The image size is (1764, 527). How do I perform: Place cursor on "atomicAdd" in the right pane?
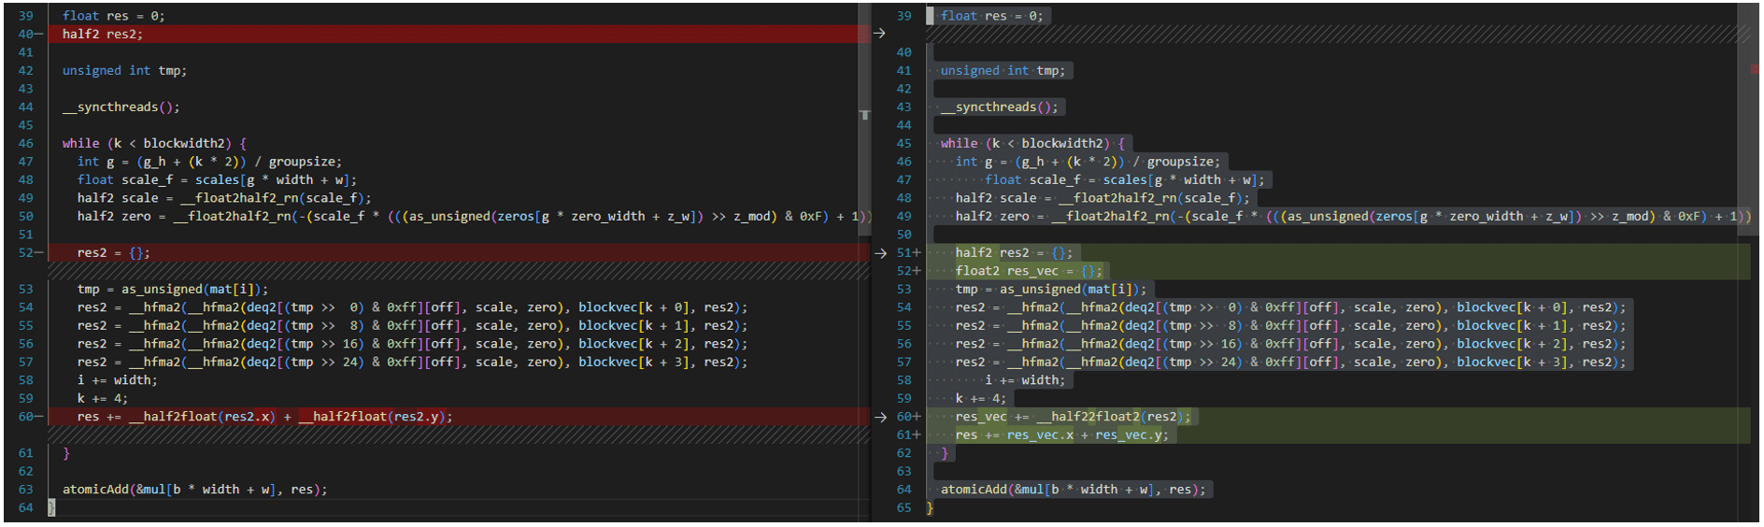(971, 490)
